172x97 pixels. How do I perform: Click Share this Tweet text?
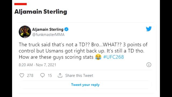pyautogui.click(x=79, y=75)
